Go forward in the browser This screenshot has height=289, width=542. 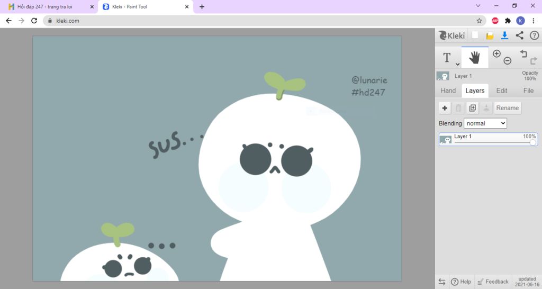(x=21, y=21)
